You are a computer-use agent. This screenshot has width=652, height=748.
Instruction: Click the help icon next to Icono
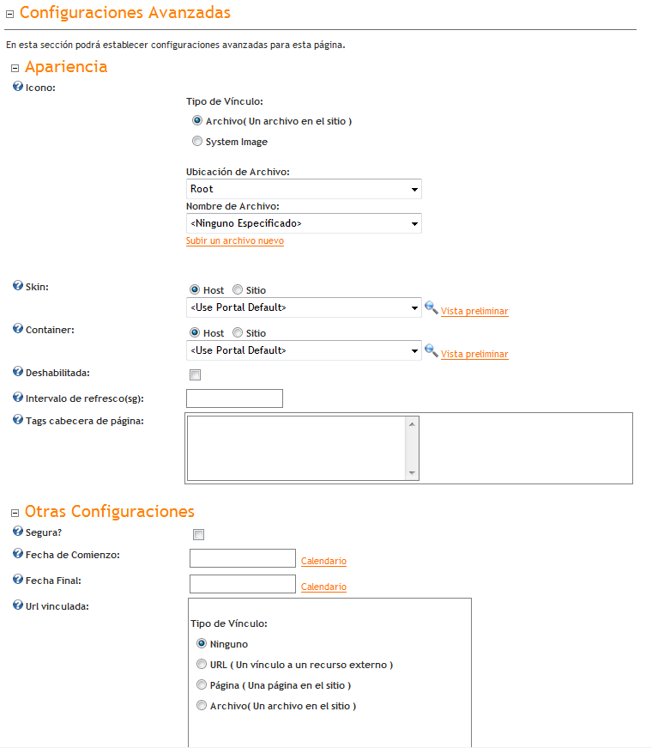click(x=18, y=87)
